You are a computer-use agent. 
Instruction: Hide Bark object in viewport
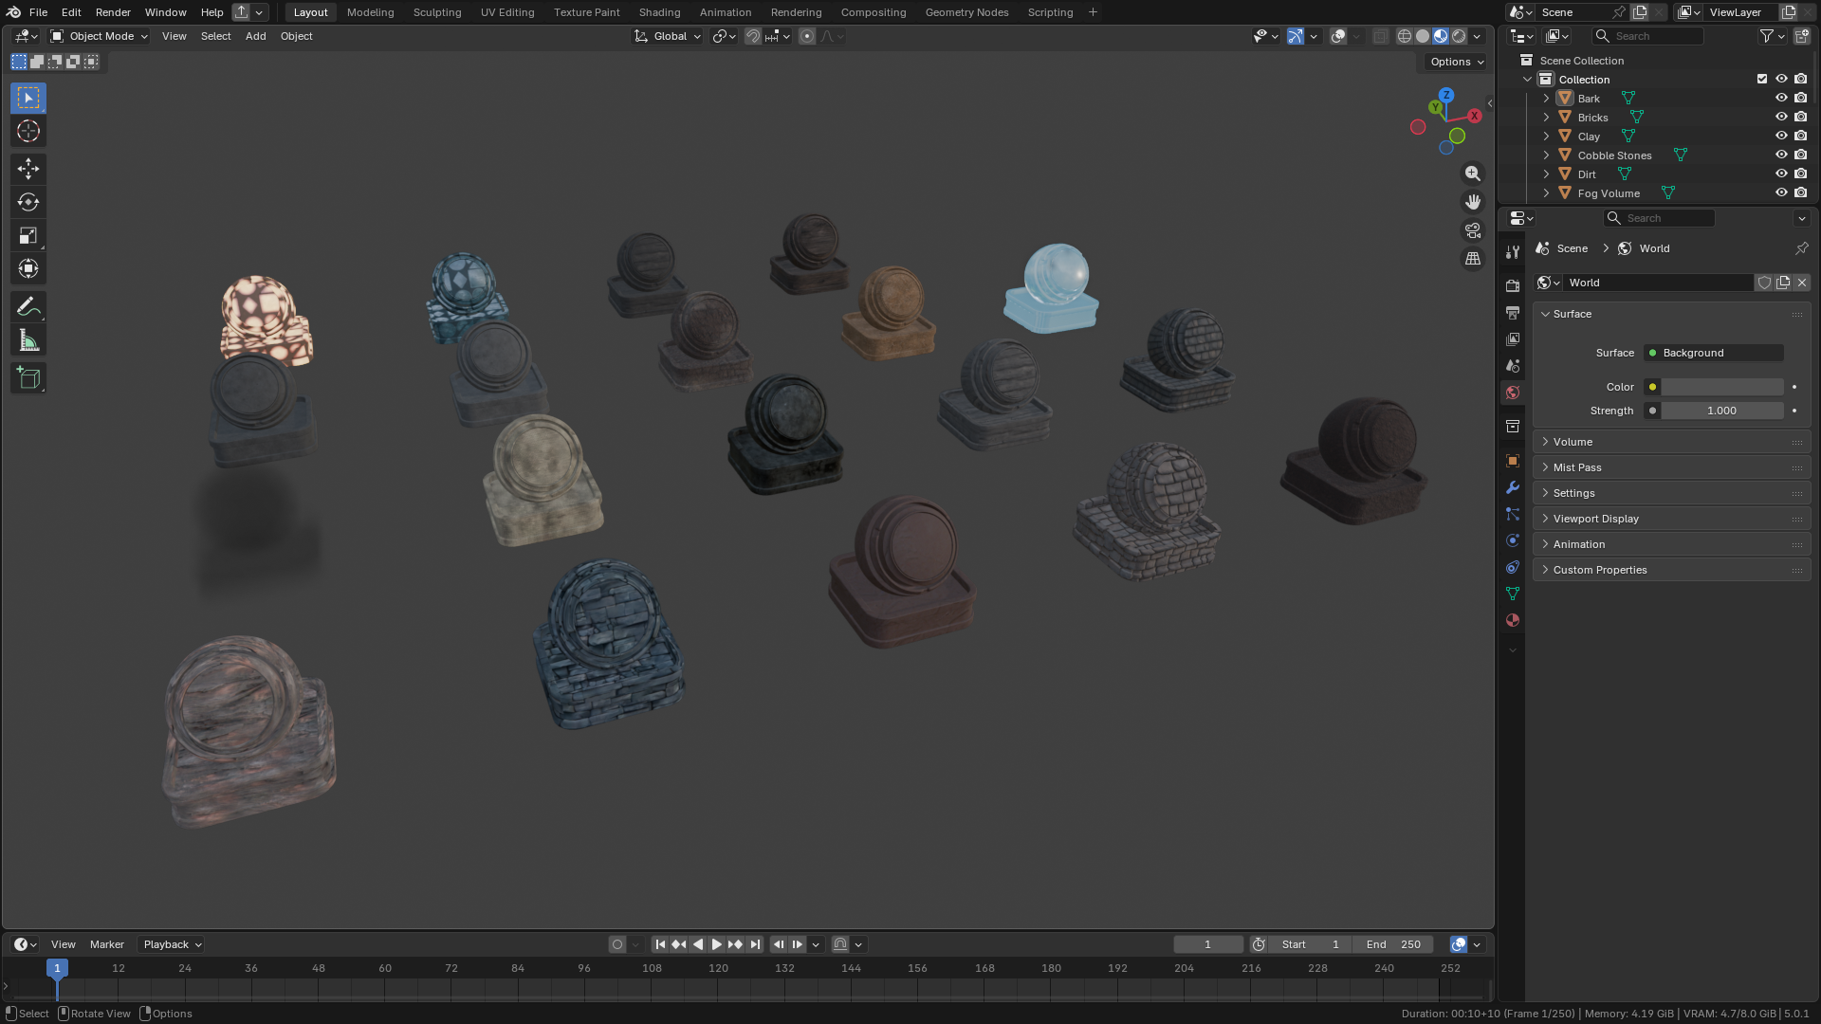[1781, 98]
